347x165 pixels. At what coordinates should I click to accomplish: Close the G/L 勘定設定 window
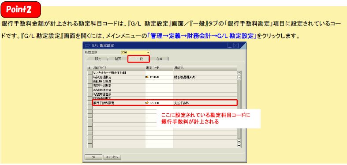pyautogui.click(x=235, y=45)
